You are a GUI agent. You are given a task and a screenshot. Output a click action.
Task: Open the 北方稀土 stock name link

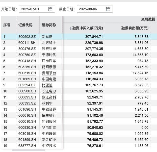49,43
